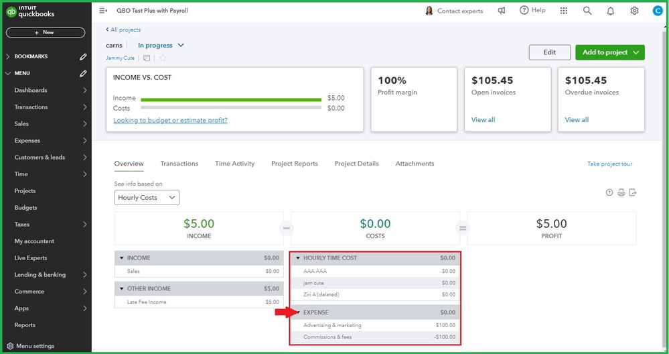Collapse the Expense section
The image size is (669, 354).
click(x=298, y=312)
